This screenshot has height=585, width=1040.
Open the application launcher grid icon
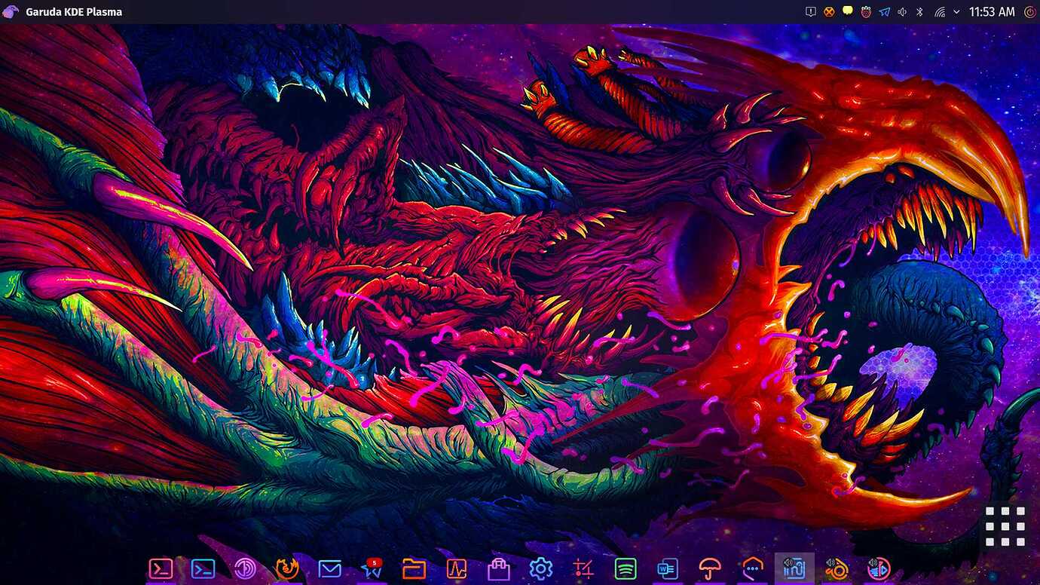coord(1005,525)
